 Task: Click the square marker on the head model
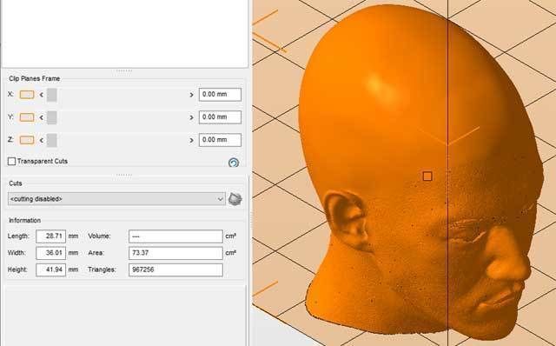coord(427,176)
